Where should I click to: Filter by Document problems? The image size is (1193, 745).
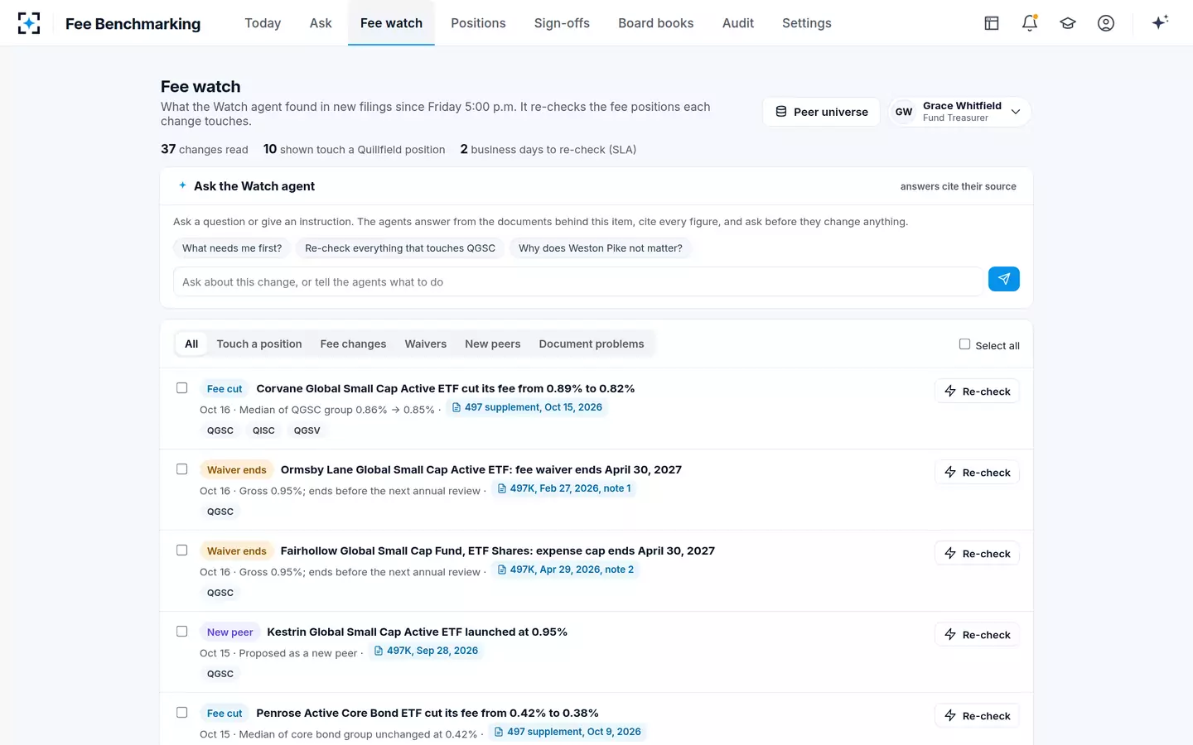[592, 344]
